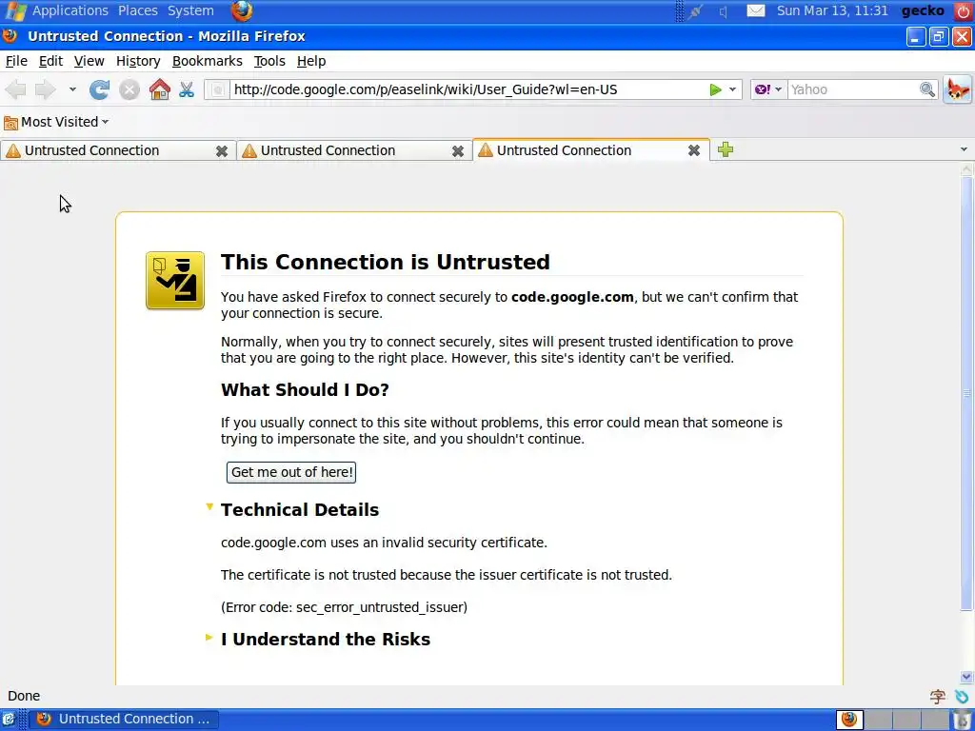
Task: Open the Bookmarks menu
Action: (207, 61)
